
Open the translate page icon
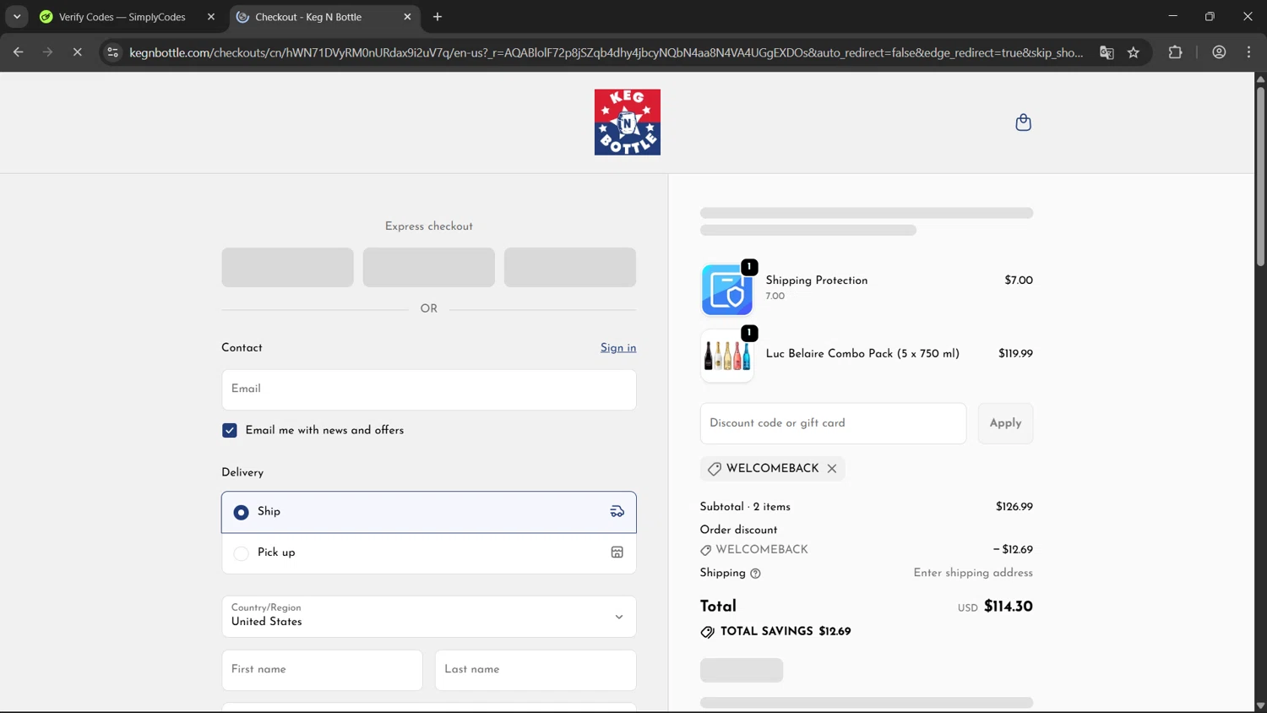1107,52
